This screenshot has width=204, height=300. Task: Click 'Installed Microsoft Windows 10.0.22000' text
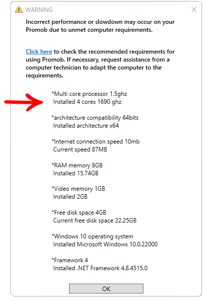tap(105, 244)
